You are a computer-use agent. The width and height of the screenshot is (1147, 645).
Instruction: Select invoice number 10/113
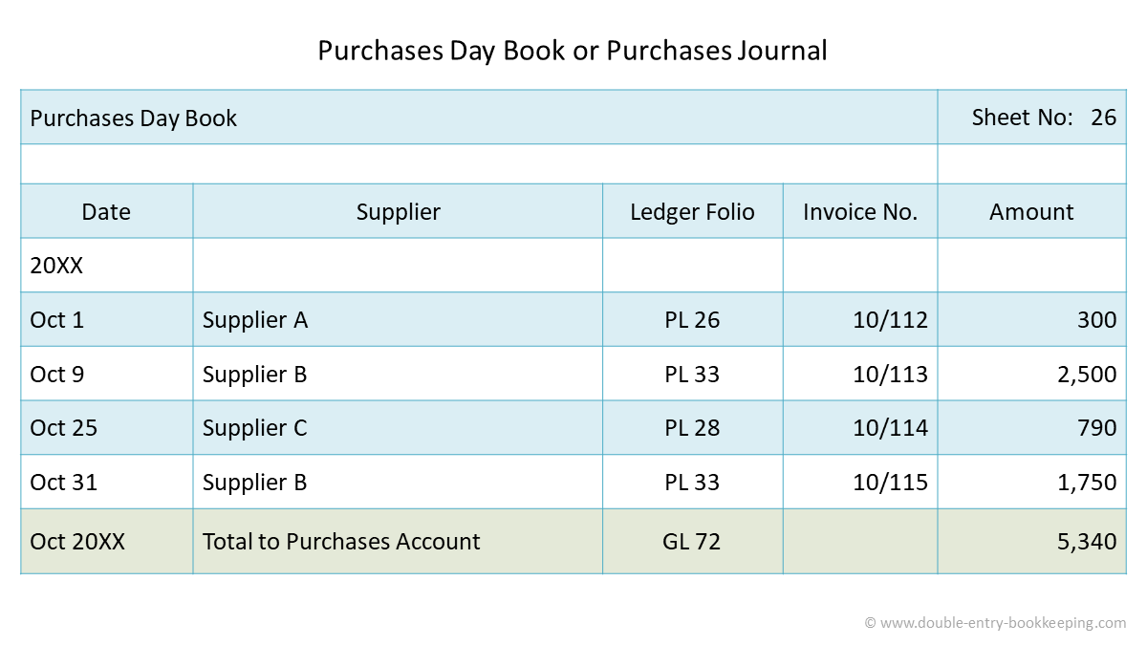click(890, 375)
